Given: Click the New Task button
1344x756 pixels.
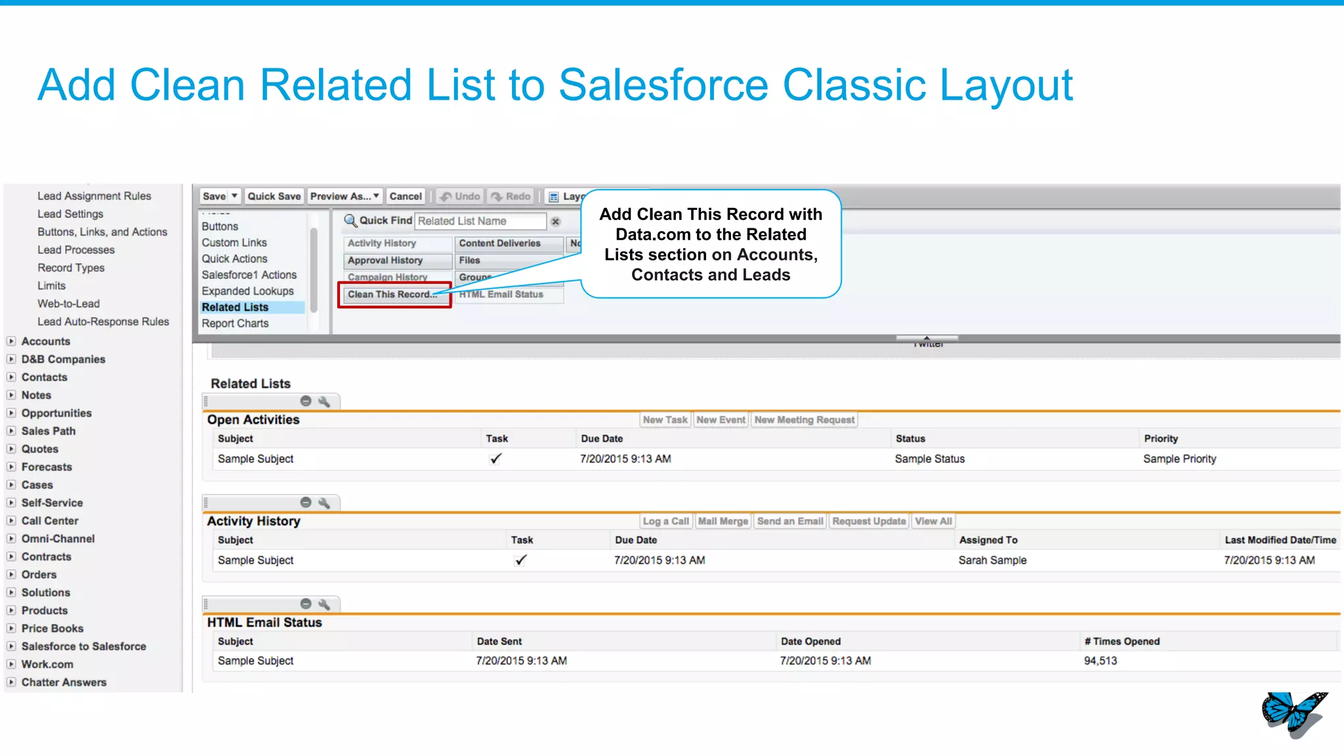Looking at the screenshot, I should pyautogui.click(x=665, y=420).
